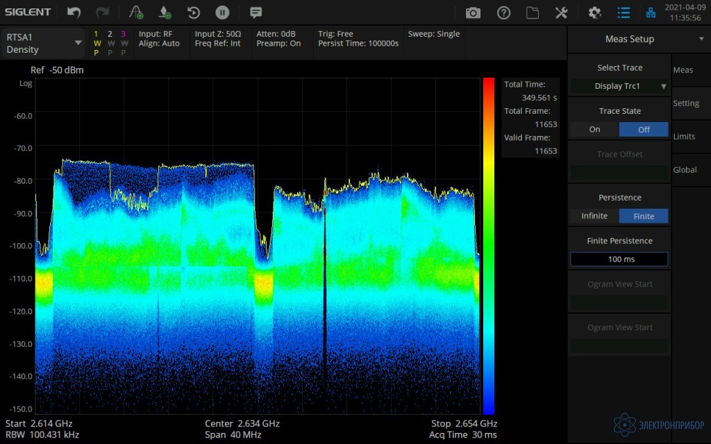
Task: Open system settings gear icon
Action: pyautogui.click(x=594, y=12)
